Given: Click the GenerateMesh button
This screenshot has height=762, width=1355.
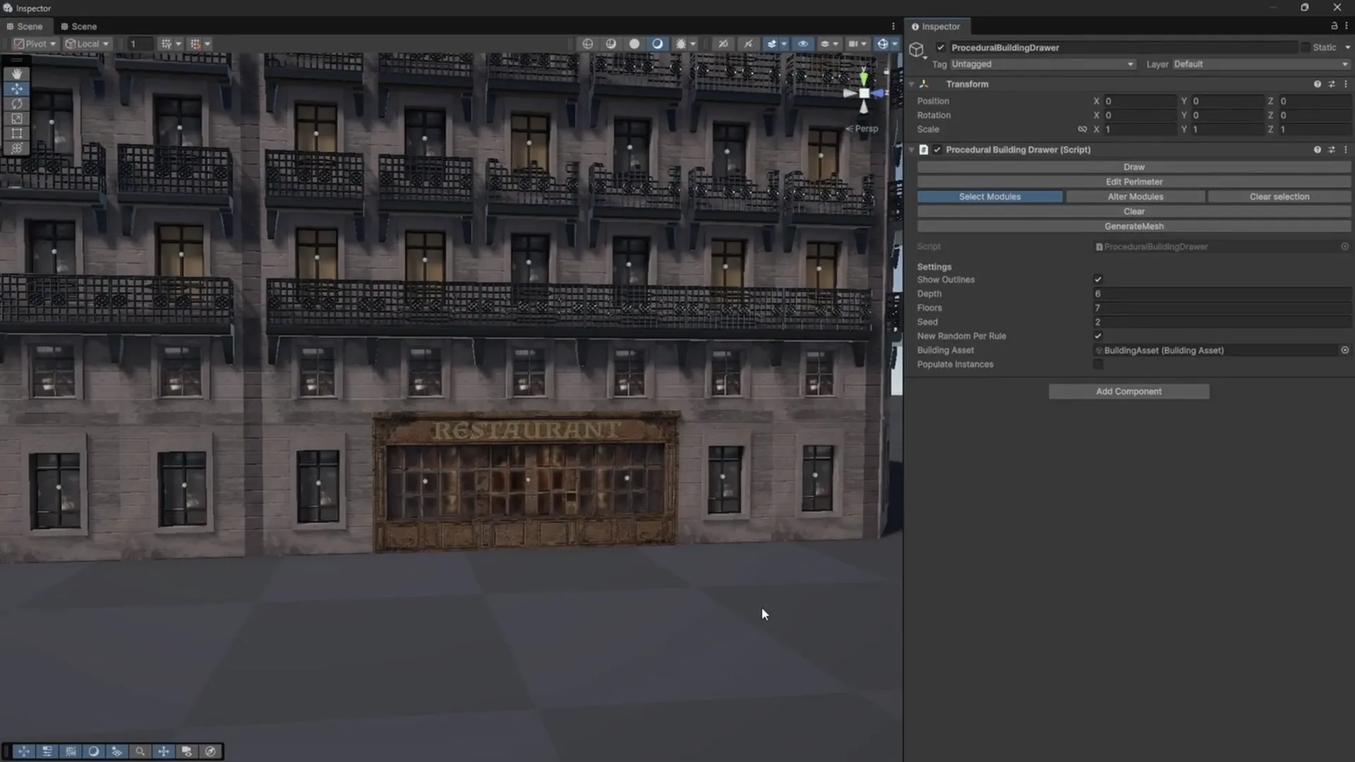Looking at the screenshot, I should pyautogui.click(x=1133, y=226).
